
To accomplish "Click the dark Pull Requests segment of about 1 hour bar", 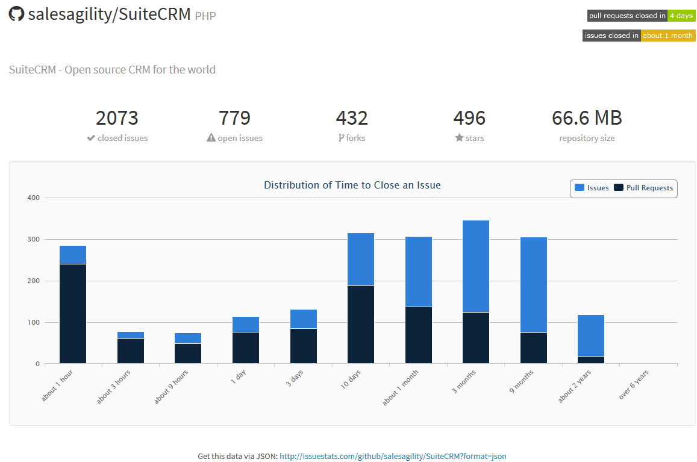I will (73, 314).
